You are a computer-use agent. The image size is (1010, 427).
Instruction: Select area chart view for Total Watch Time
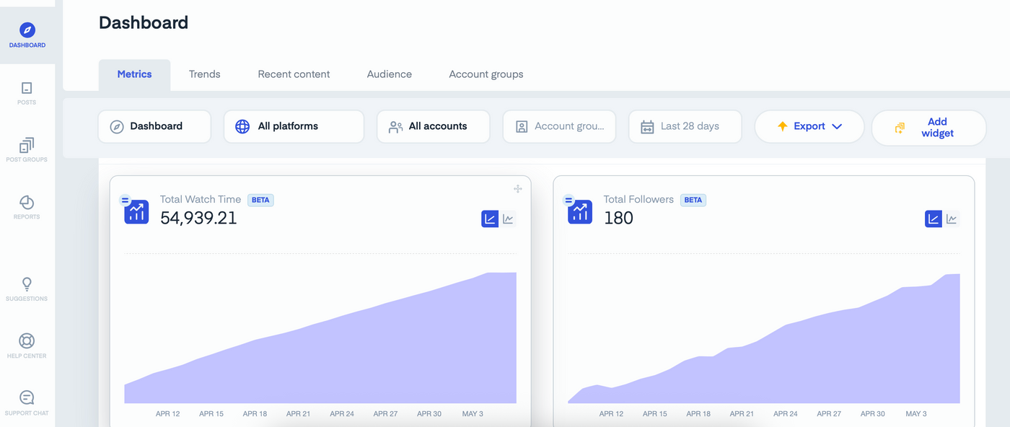point(490,219)
